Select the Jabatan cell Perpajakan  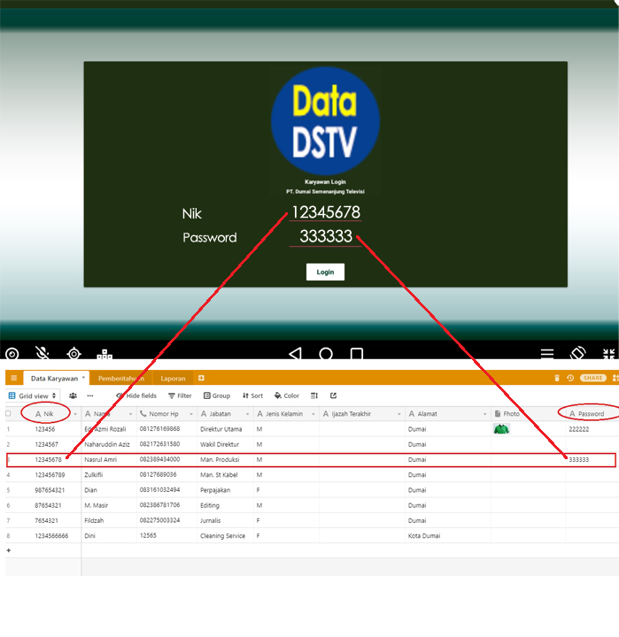225,490
